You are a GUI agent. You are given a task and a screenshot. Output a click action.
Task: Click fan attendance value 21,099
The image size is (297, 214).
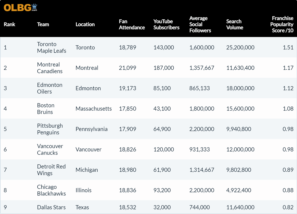(x=128, y=68)
